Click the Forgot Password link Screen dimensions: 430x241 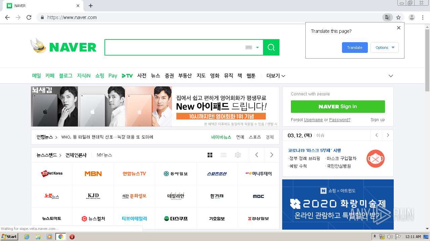pos(340,120)
